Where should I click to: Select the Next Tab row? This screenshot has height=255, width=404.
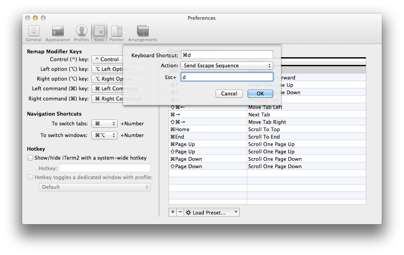(x=267, y=115)
